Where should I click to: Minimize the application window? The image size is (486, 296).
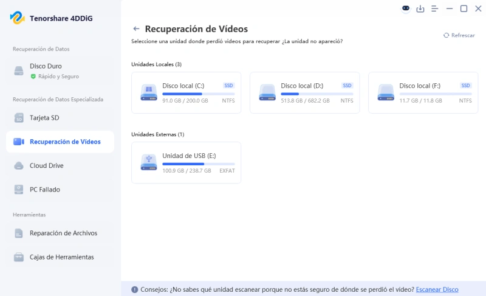pos(450,9)
